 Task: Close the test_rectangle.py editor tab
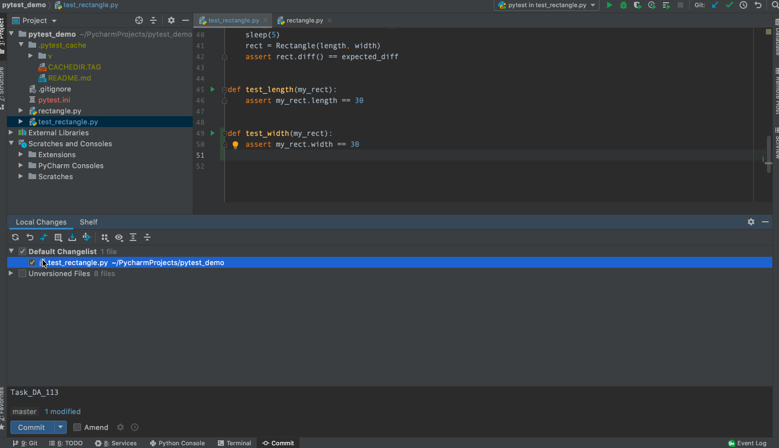point(266,20)
